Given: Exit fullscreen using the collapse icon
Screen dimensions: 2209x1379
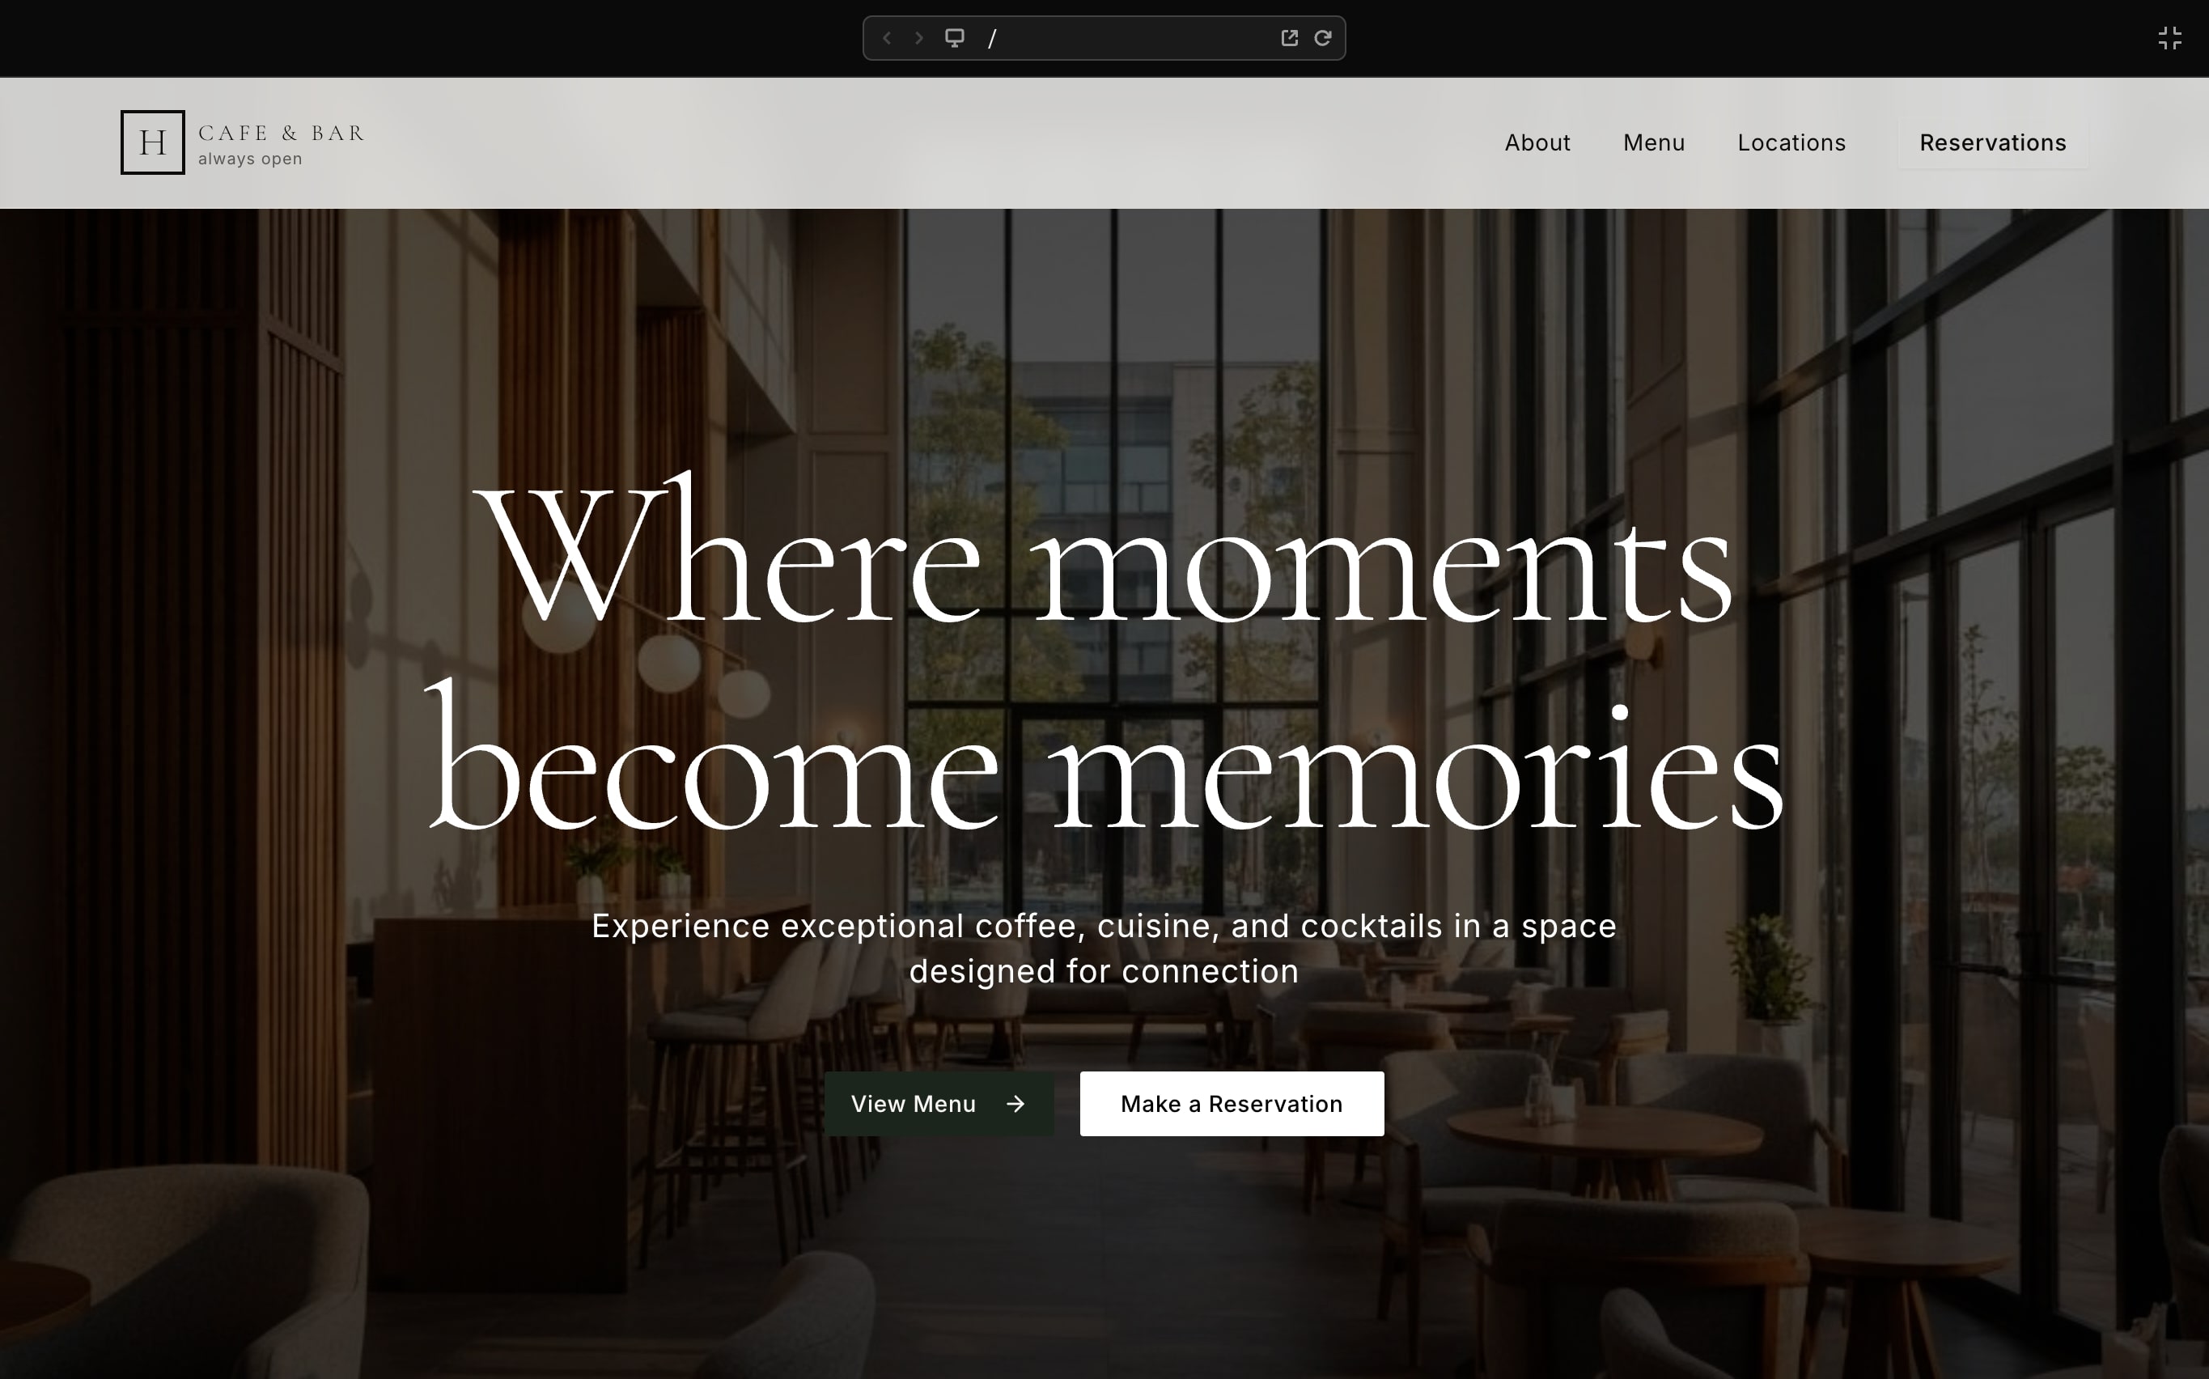Looking at the screenshot, I should (x=2170, y=38).
